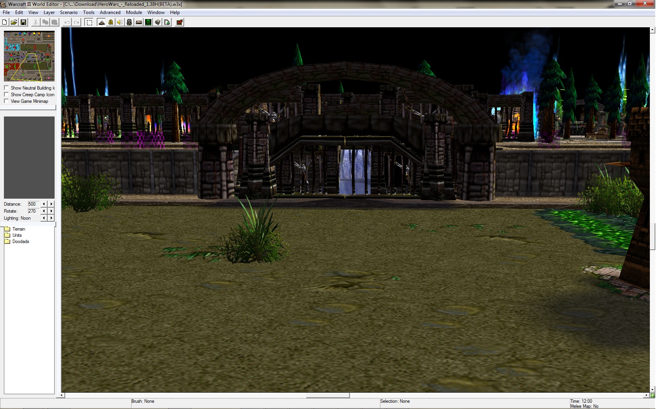Open the Object Manager cube icon
Viewport: 660px width, 409px height.
[x=158, y=22]
